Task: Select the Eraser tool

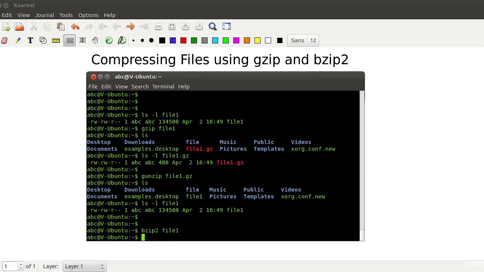Action: pyautogui.click(x=5, y=40)
